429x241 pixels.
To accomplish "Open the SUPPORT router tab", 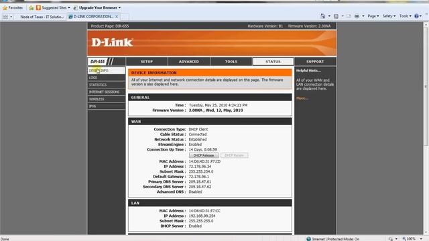I will 315,62.
